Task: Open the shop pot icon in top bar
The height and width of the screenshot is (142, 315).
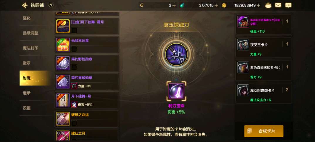Action: point(268,5)
